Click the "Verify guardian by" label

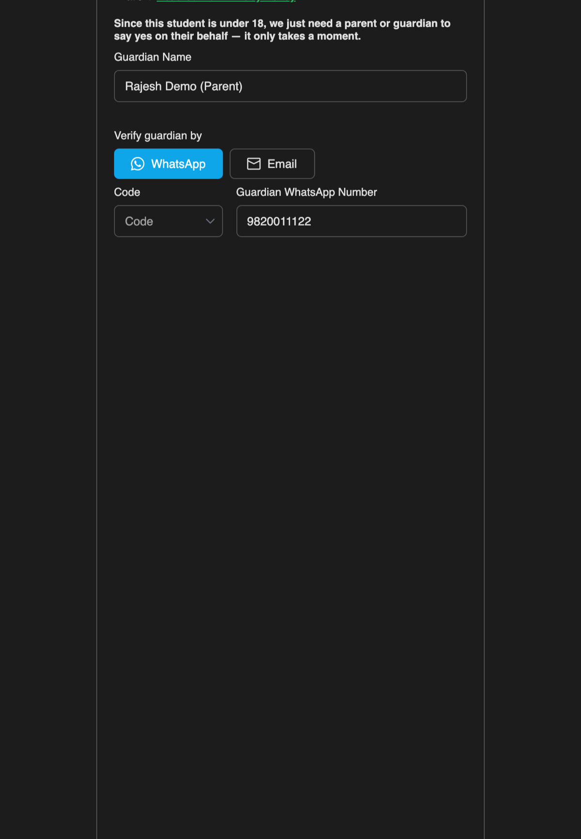pyautogui.click(x=158, y=136)
